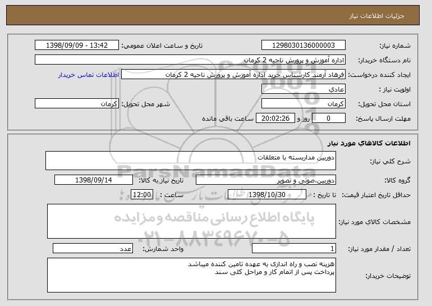The height and width of the screenshot is (306, 432).
Task: Select the remaining days field showing 0
Action: pyautogui.click(x=329, y=118)
